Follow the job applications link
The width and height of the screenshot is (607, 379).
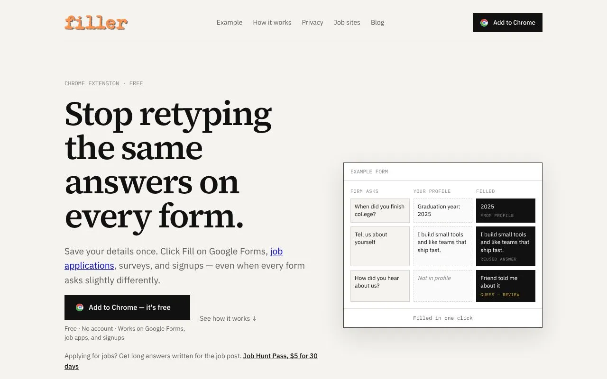[x=174, y=258]
